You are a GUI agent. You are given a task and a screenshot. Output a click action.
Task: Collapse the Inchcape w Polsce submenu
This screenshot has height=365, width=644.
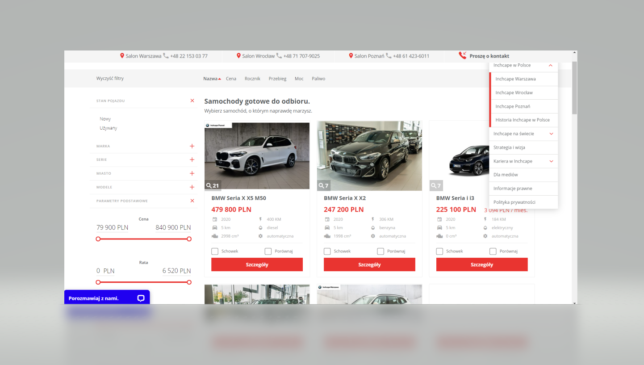coord(551,65)
